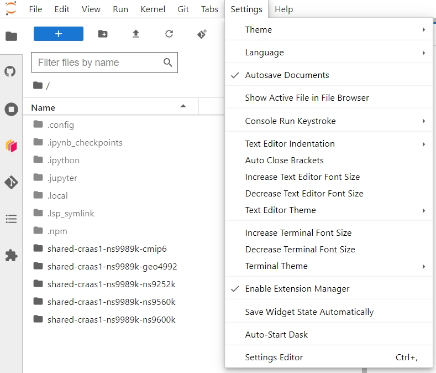Refresh the file list
The height and width of the screenshot is (373, 436).
pos(169,34)
